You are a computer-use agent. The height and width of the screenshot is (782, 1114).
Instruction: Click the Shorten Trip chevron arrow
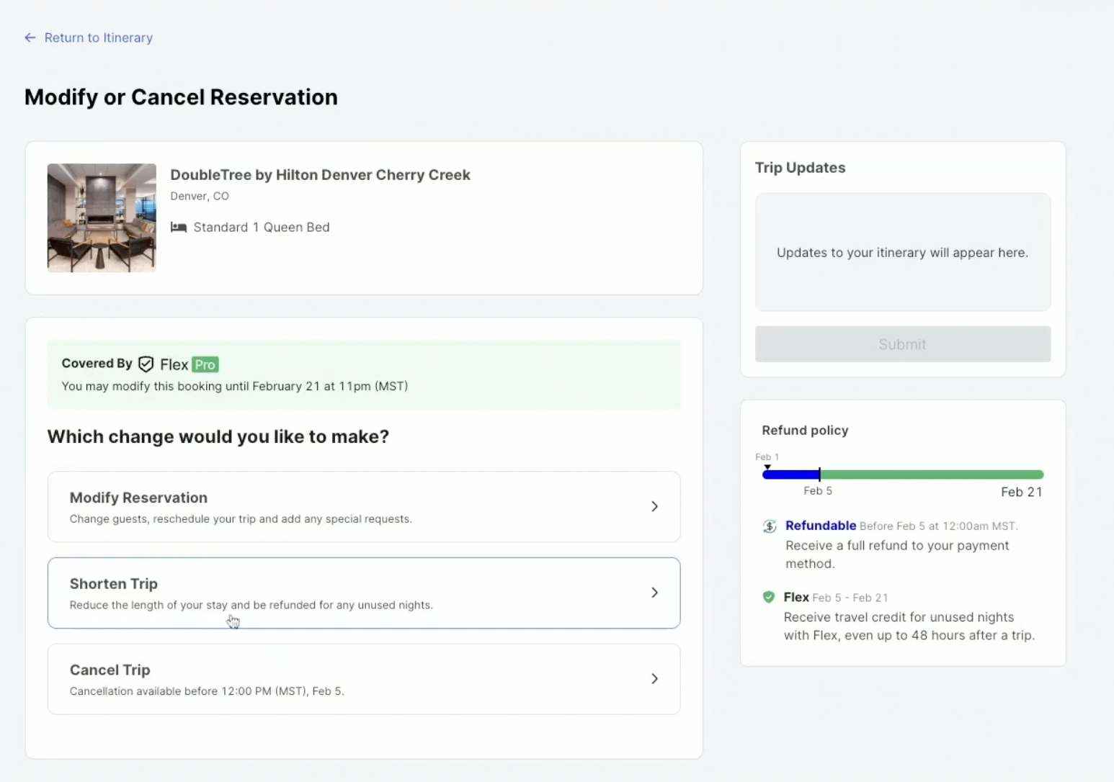[654, 593]
